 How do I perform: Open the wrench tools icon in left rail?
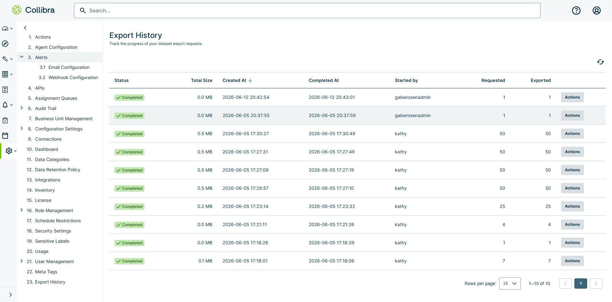coord(5,59)
